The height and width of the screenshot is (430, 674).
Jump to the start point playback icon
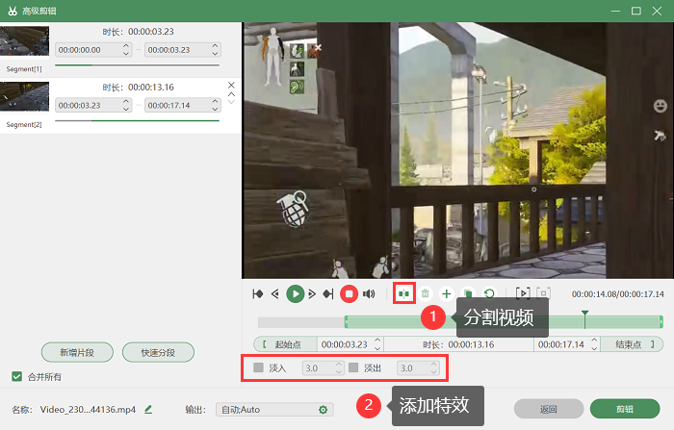257,293
